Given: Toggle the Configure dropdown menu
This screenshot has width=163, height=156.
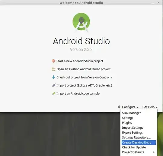Looking at the screenshot, I should [130, 107].
